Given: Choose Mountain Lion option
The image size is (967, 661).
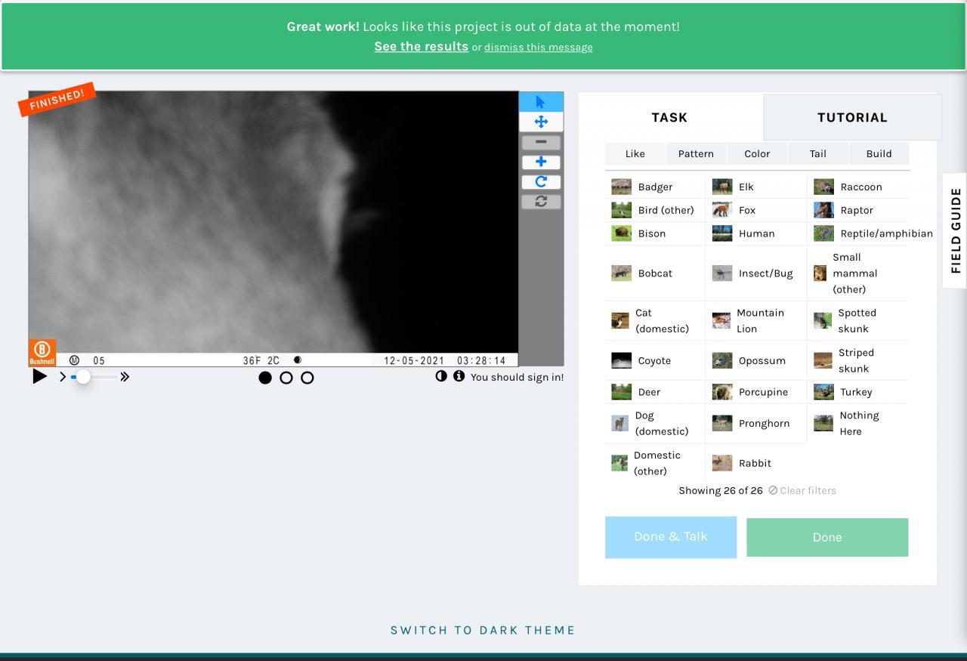Looking at the screenshot, I should pyautogui.click(x=756, y=320).
